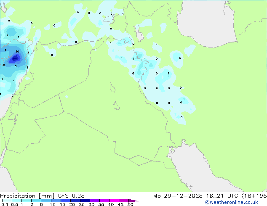Click the '35' legend scale label
The width and height of the screenshot is (267, 206).
point(101,204)
